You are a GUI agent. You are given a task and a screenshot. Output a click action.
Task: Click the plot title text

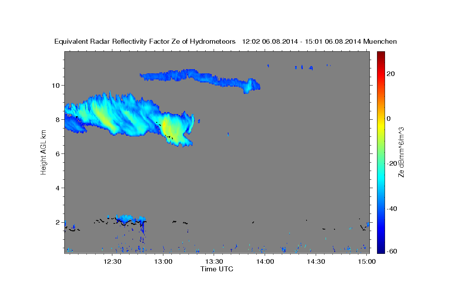[x=225, y=42]
